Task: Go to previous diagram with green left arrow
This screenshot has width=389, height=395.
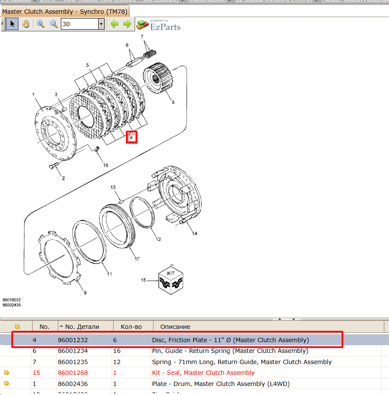Action: [x=114, y=24]
